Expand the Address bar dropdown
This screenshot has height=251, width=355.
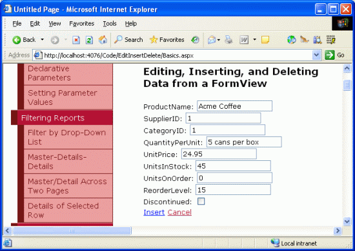coord(316,55)
